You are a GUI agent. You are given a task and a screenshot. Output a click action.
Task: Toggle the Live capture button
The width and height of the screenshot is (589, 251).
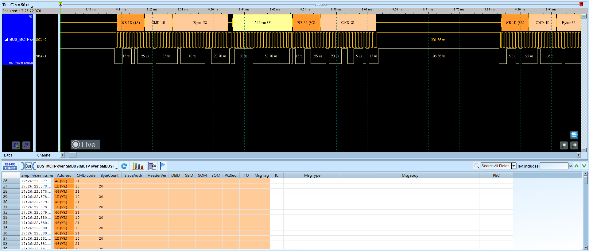(x=85, y=145)
